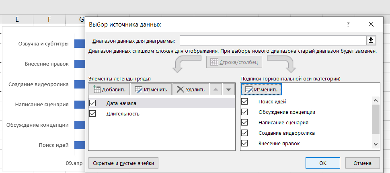Move series down with the down arrow
The image size is (390, 173).
(228, 89)
